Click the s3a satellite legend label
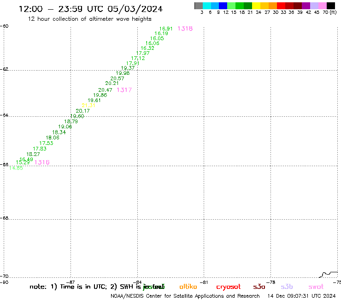This screenshot has width=341, height=300. point(259,287)
